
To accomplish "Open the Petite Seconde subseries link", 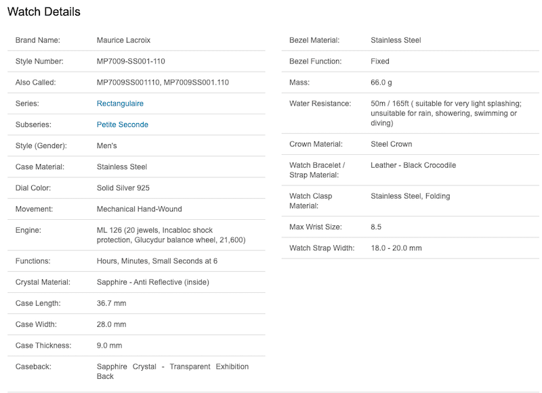I will [123, 124].
